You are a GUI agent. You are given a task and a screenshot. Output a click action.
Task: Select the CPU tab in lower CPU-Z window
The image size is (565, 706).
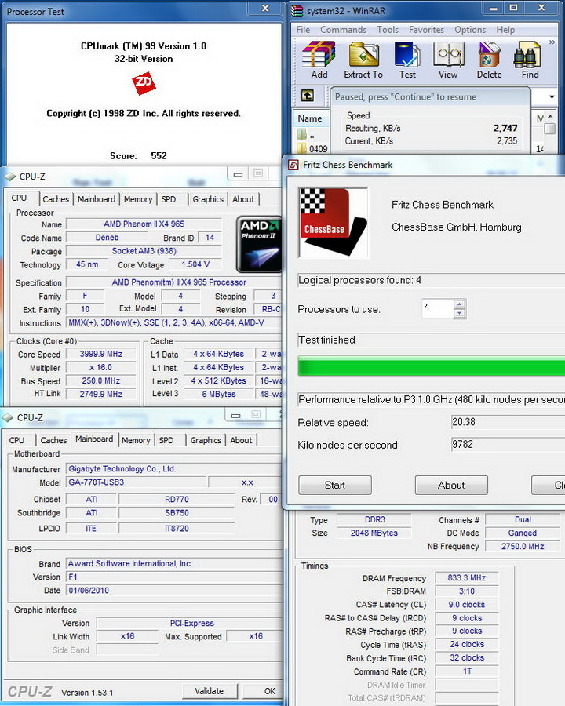[x=16, y=440]
